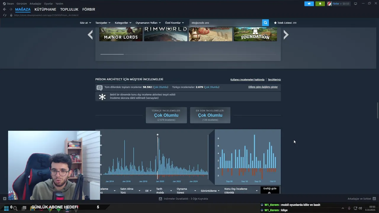Open Friends and Chat icon
Viewport: 379px width, 213px height.
374,199
